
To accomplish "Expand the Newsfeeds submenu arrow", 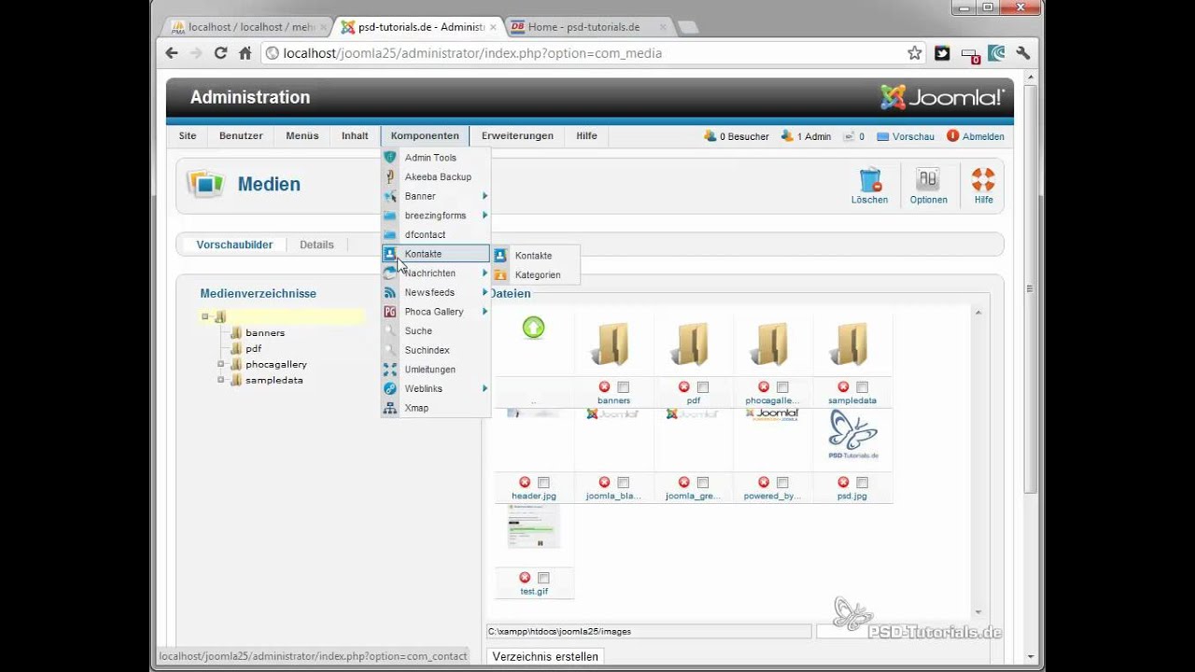I will pyautogui.click(x=485, y=292).
